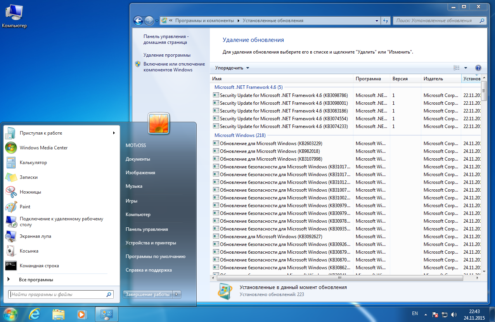Click vertical scrollbar thumb of update list
Viewport: 495px width, 322px height.
coord(484,91)
